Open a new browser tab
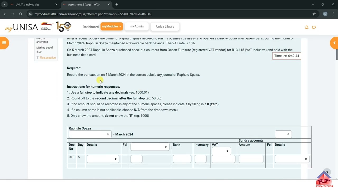 116,4
